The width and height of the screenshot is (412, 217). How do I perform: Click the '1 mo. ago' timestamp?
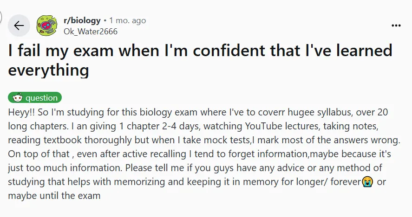[127, 20]
